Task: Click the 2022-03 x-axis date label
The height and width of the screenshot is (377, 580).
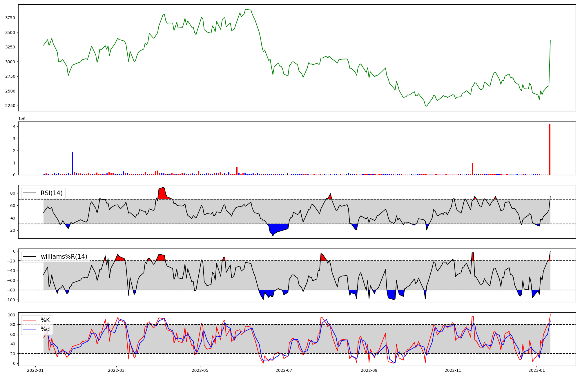Action: [x=116, y=370]
